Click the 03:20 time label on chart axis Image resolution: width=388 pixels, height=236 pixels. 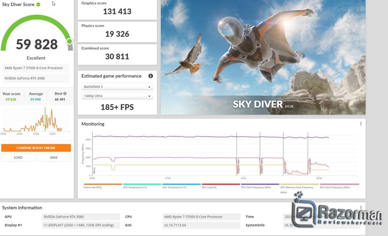[x=244, y=178]
